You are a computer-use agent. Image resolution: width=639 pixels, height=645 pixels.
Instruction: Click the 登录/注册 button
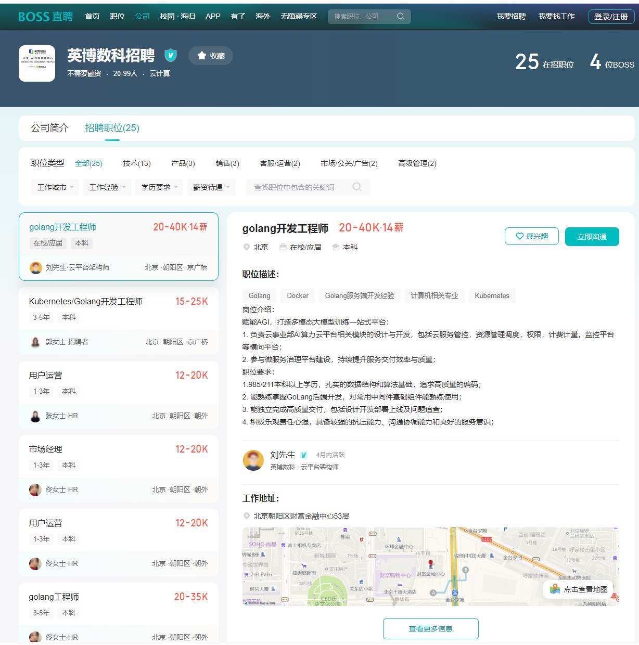click(x=611, y=17)
